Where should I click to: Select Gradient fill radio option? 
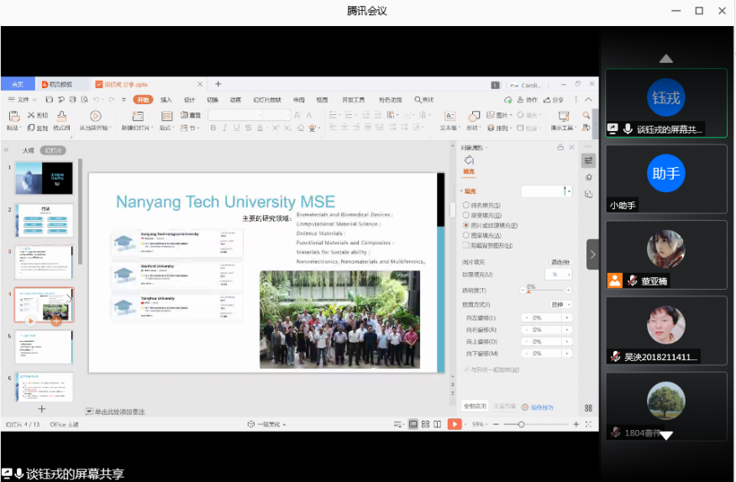click(466, 215)
